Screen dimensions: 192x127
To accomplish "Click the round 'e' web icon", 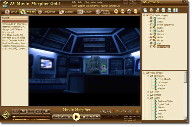I will click(x=136, y=11).
